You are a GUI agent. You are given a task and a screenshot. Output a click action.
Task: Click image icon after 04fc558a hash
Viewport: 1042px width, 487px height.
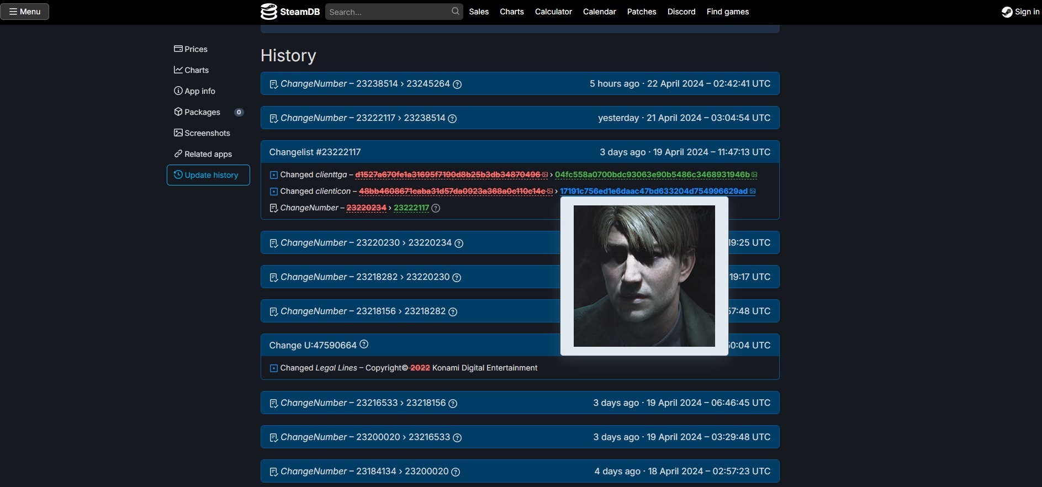pos(754,175)
